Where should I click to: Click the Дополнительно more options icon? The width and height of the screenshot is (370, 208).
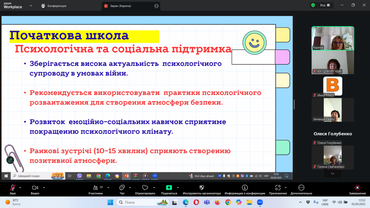(x=301, y=188)
